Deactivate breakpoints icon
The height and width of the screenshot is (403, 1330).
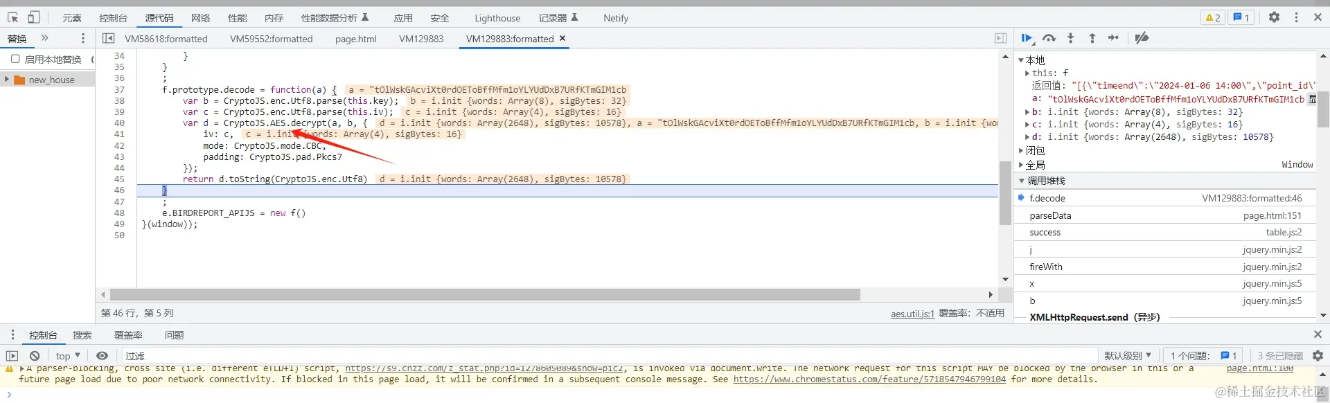click(x=1142, y=38)
